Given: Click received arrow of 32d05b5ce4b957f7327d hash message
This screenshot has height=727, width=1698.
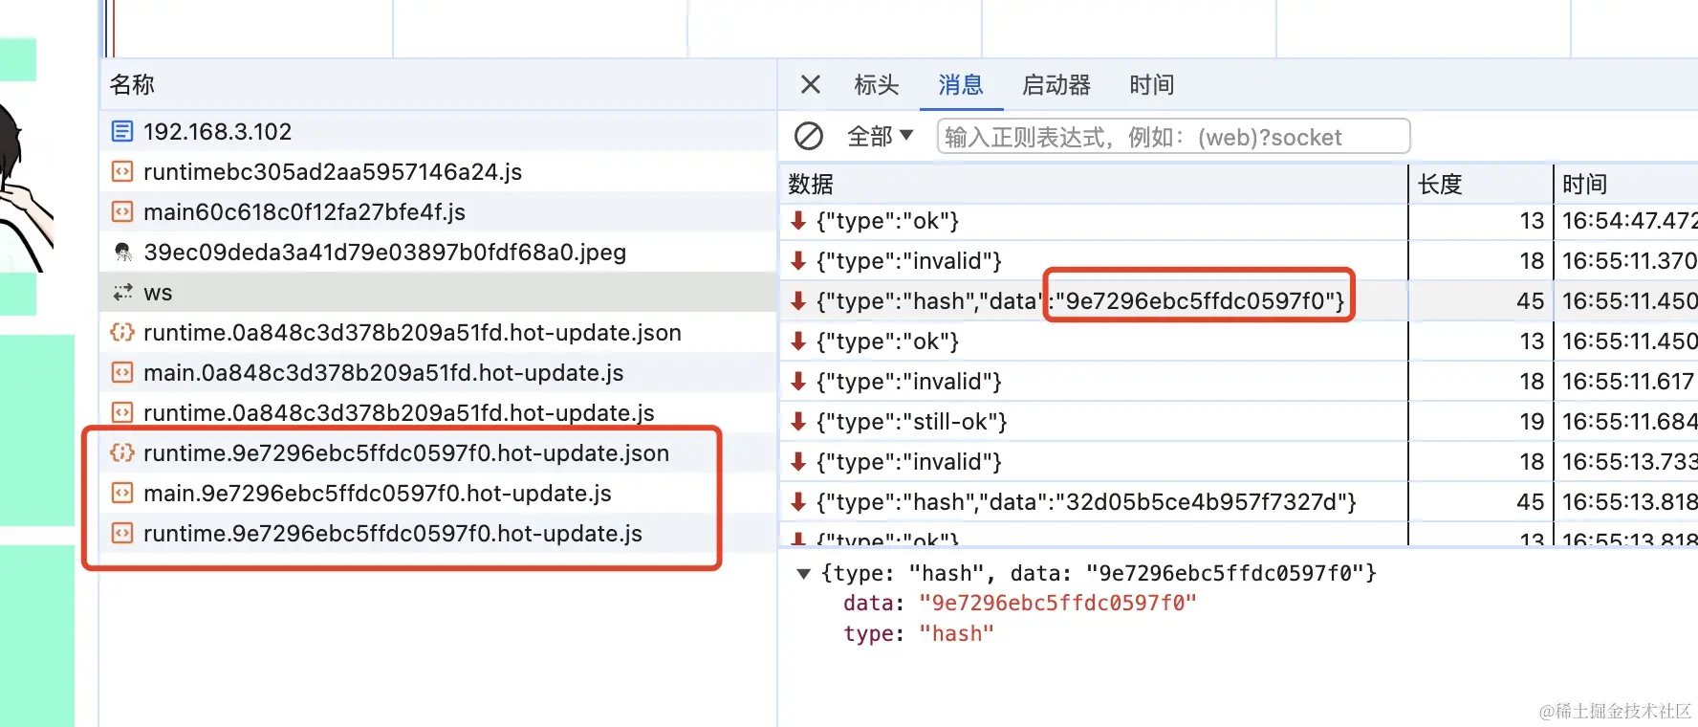Looking at the screenshot, I should click(x=798, y=502).
